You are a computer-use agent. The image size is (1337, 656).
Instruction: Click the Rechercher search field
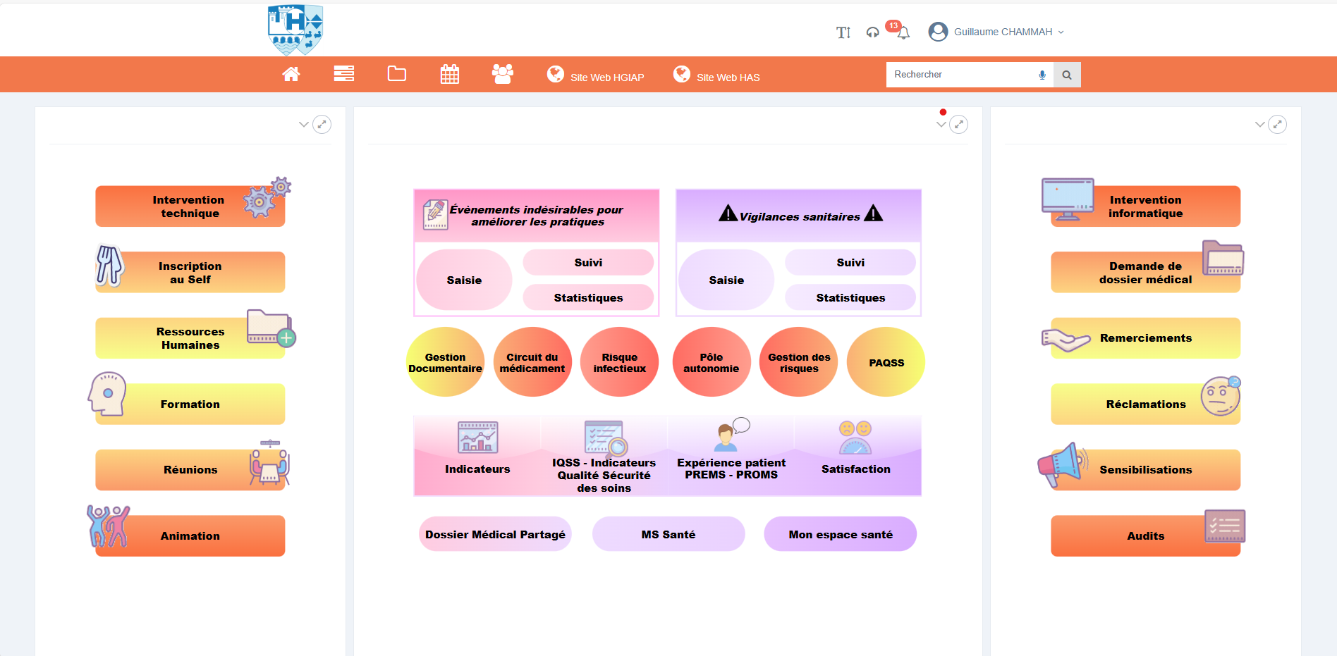pos(959,75)
